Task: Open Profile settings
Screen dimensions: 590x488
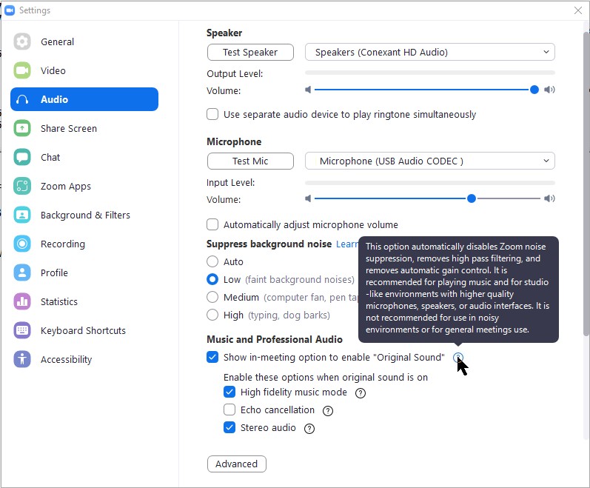Action: (84, 273)
